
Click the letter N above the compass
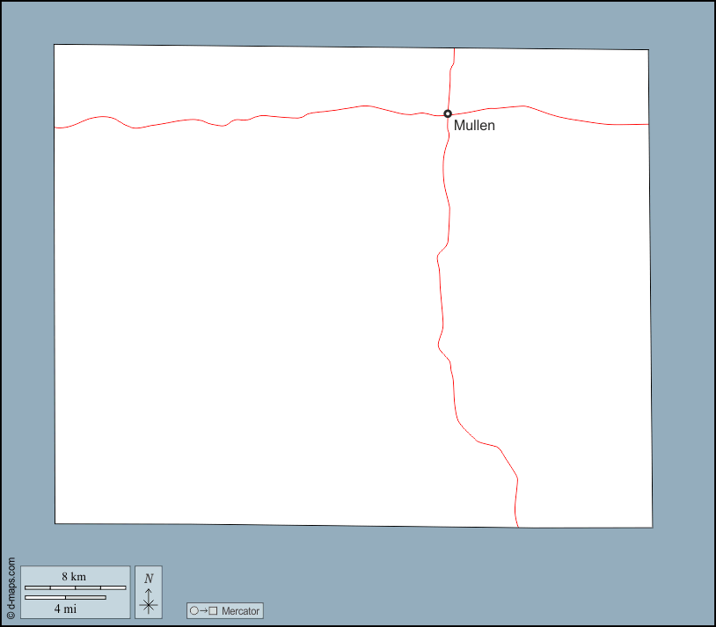[x=149, y=578]
